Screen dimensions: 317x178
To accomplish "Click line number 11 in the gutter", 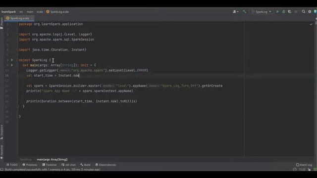I will pyautogui.click(x=7, y=76).
